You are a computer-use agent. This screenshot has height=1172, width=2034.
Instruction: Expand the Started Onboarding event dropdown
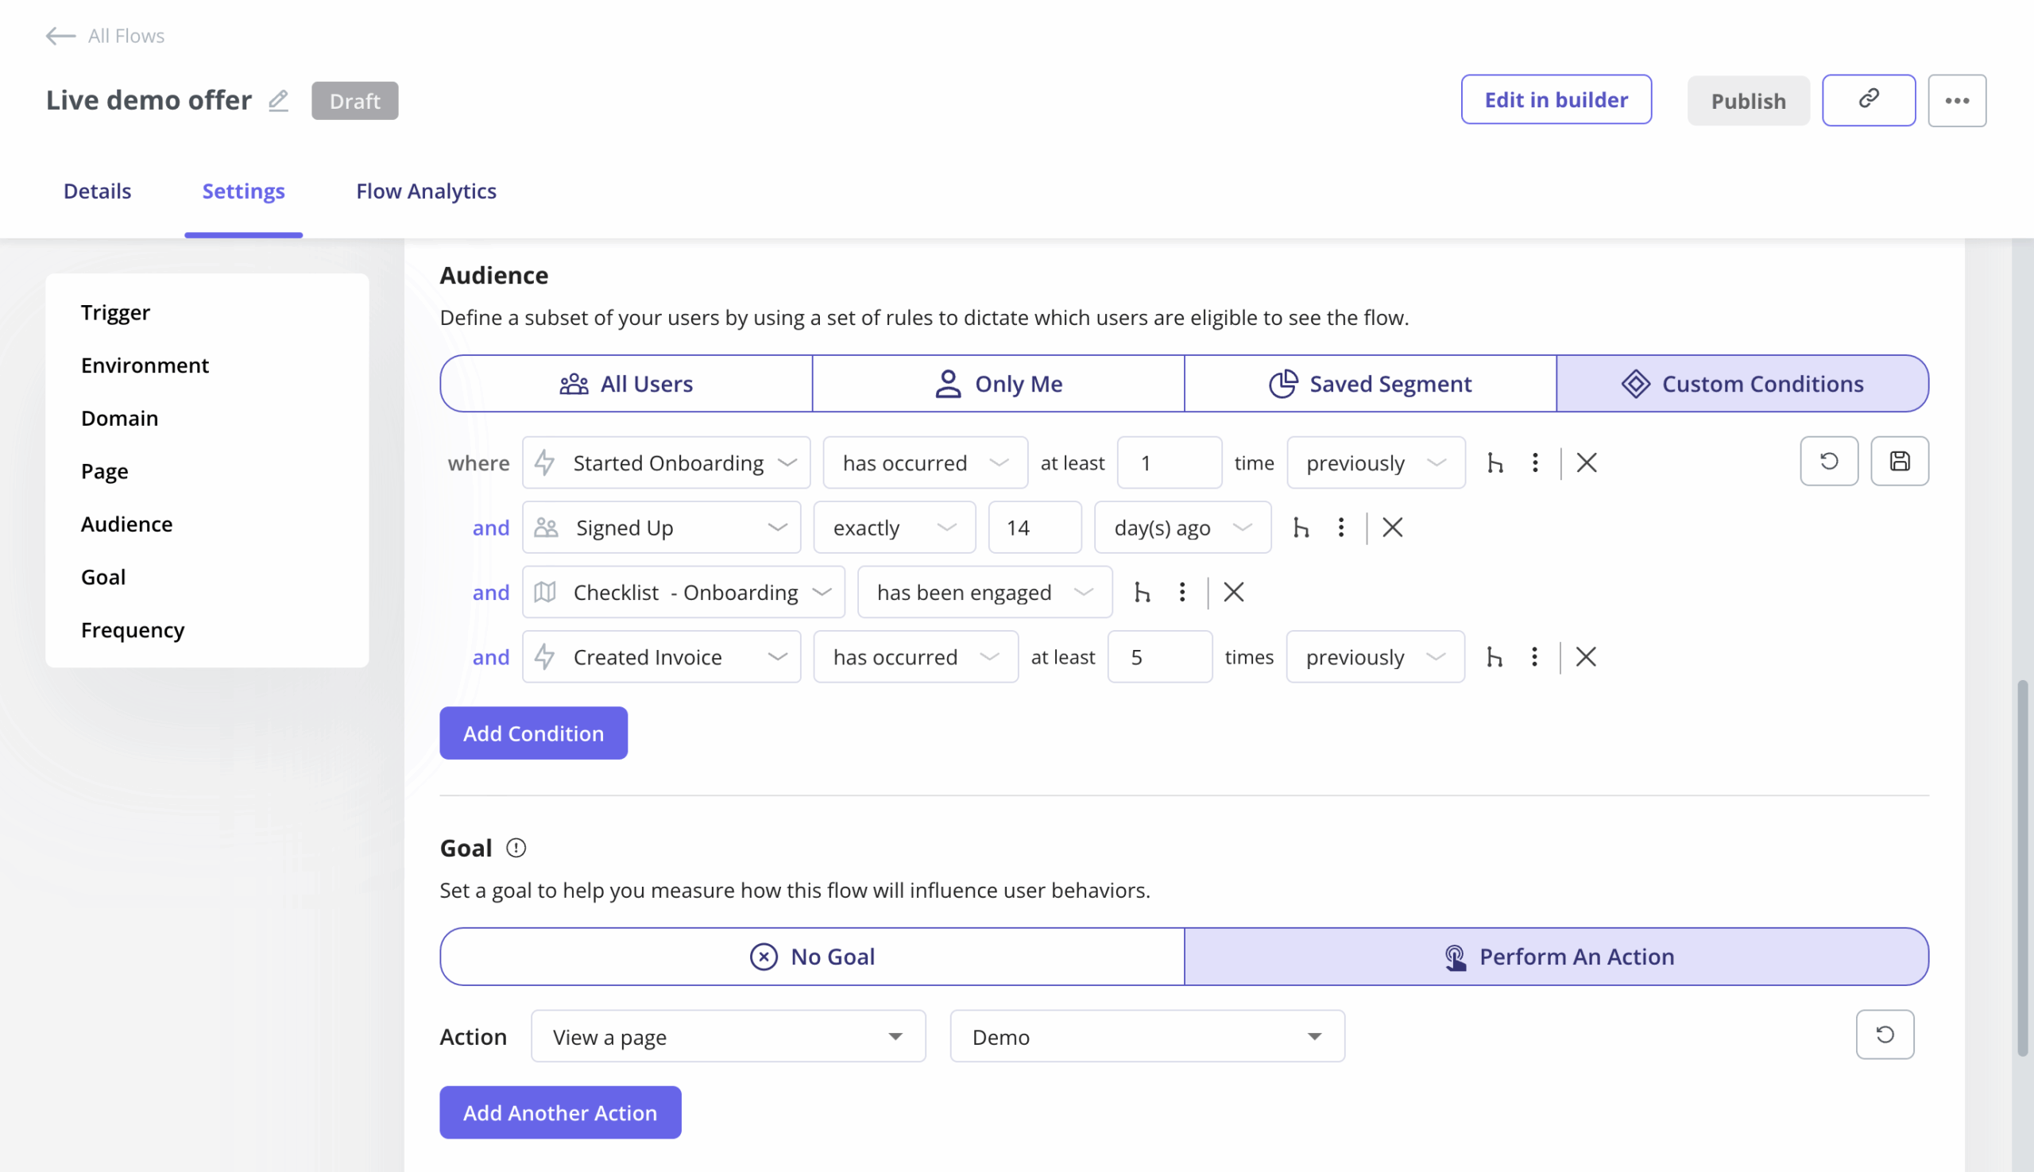tap(666, 463)
